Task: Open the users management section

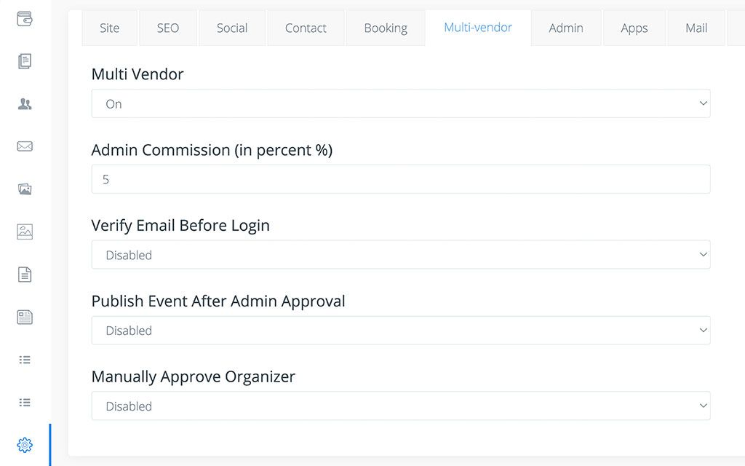Action: pyautogui.click(x=24, y=103)
